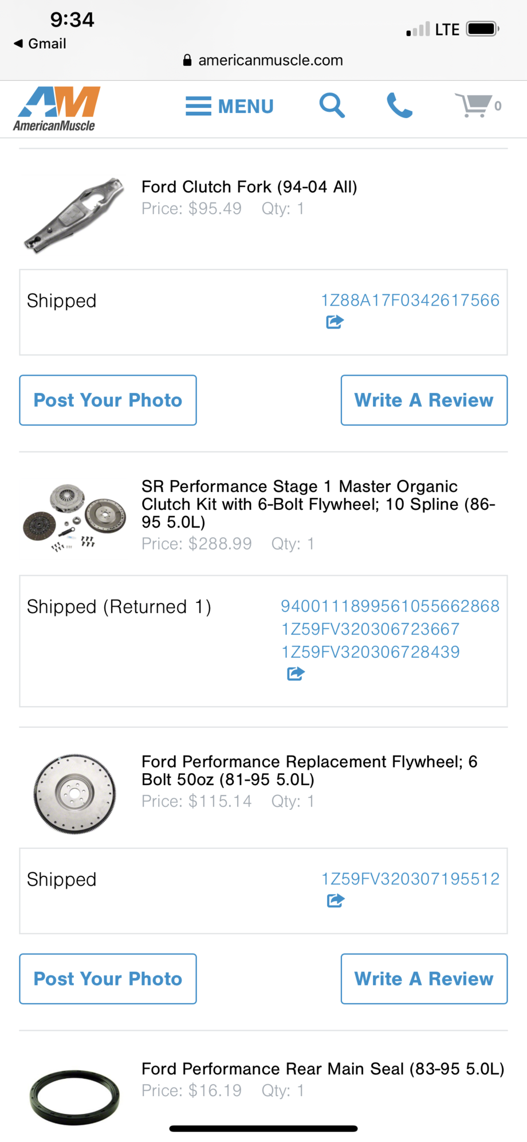Tap the SR Performance Clutch Kit image
The width and height of the screenshot is (527, 1142).
point(74,517)
